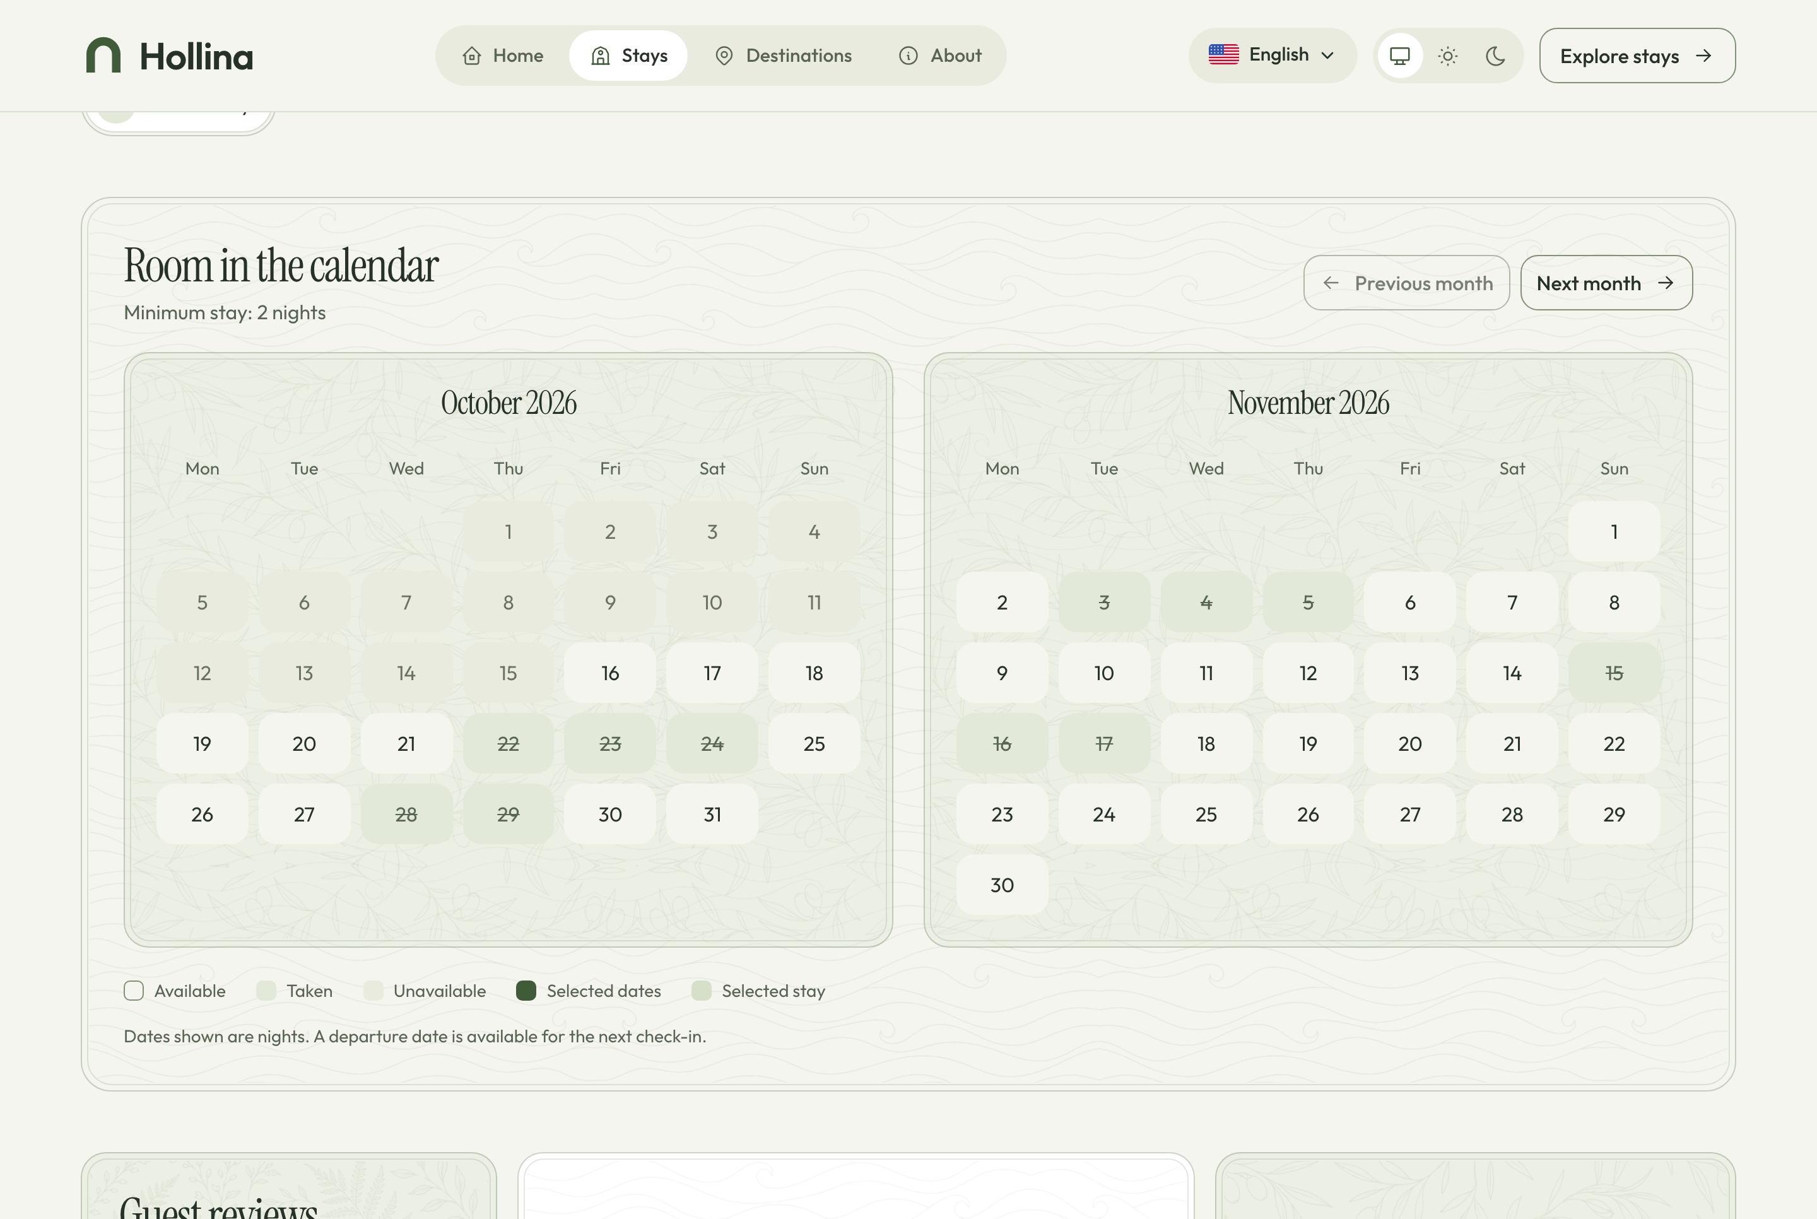The height and width of the screenshot is (1219, 1817).
Task: Click the November 2026 month heading
Action: (1308, 403)
